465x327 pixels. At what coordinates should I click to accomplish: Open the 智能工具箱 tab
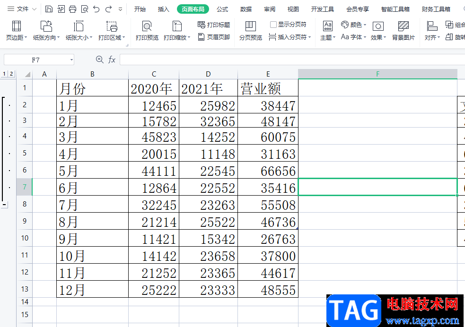395,9
